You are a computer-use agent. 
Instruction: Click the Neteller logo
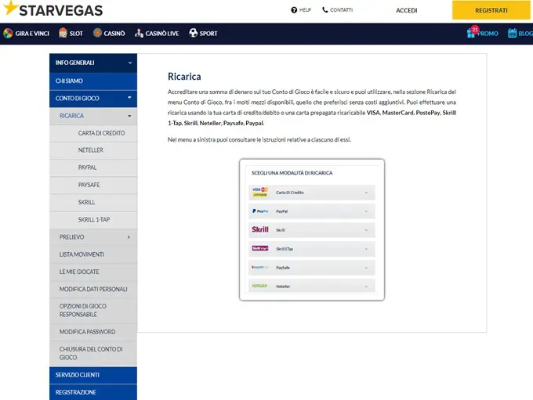click(x=260, y=286)
